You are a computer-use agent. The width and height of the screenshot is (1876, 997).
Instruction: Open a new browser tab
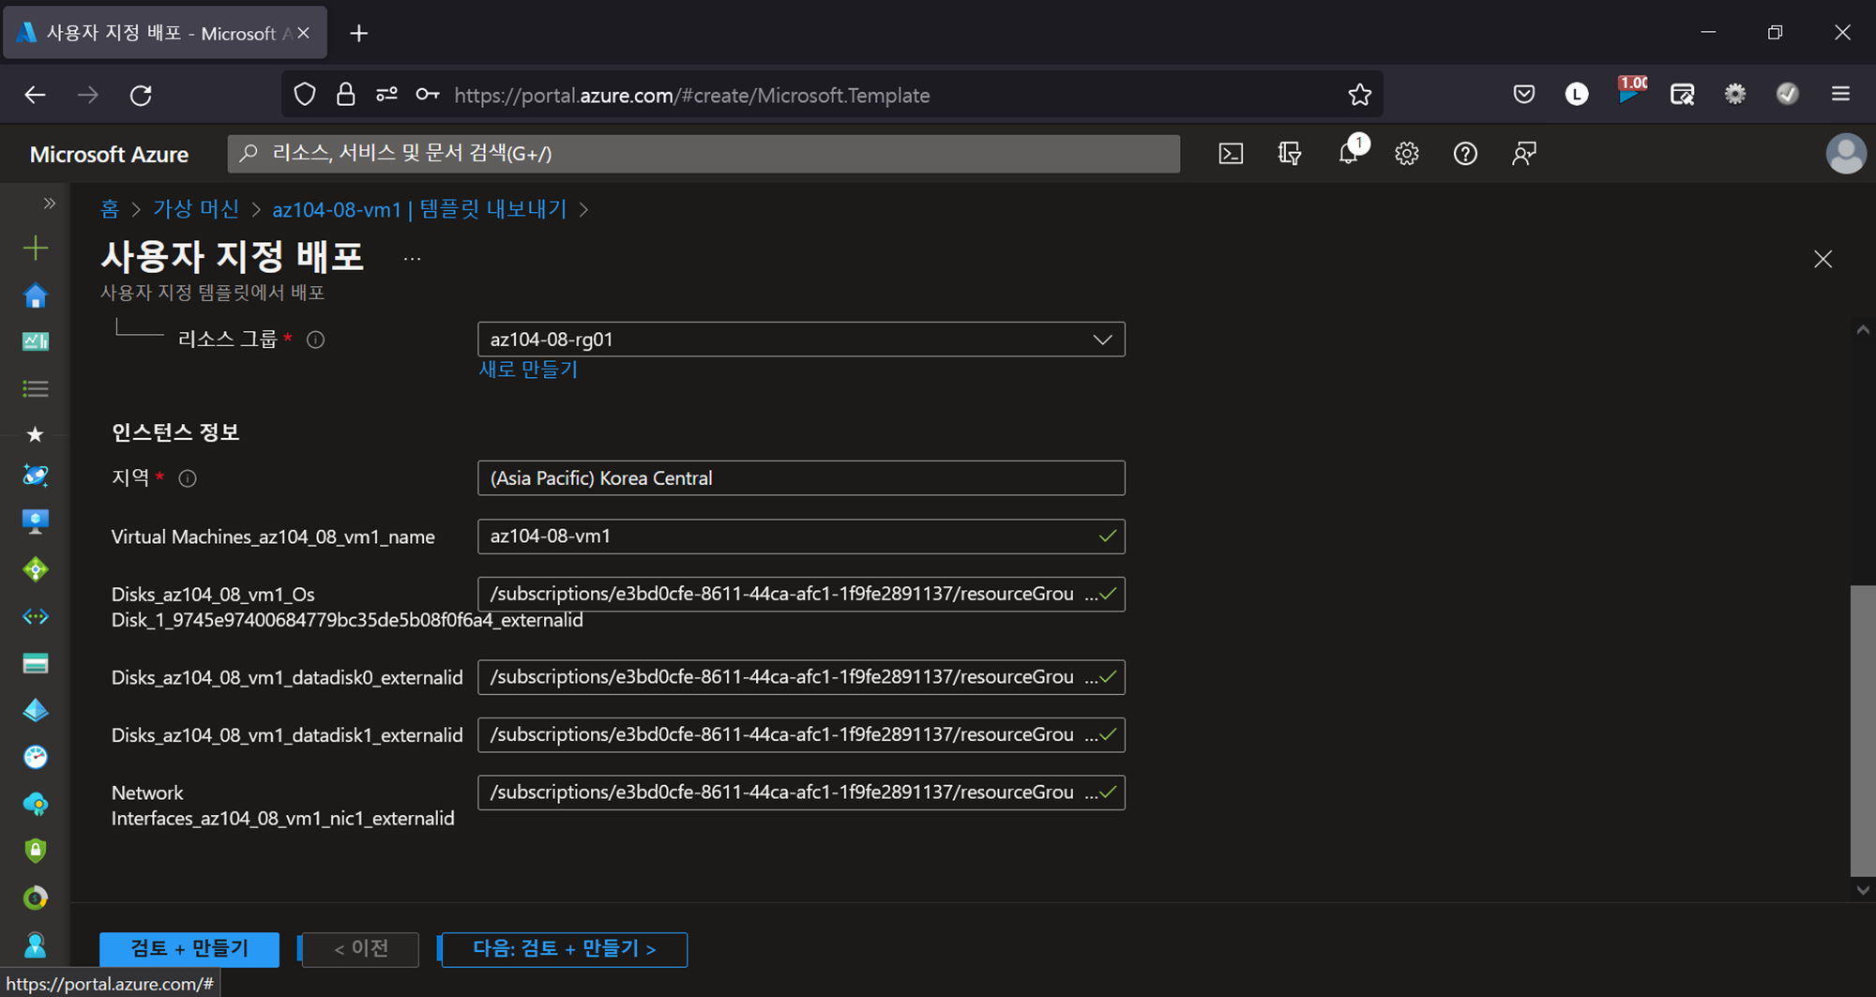pos(358,34)
